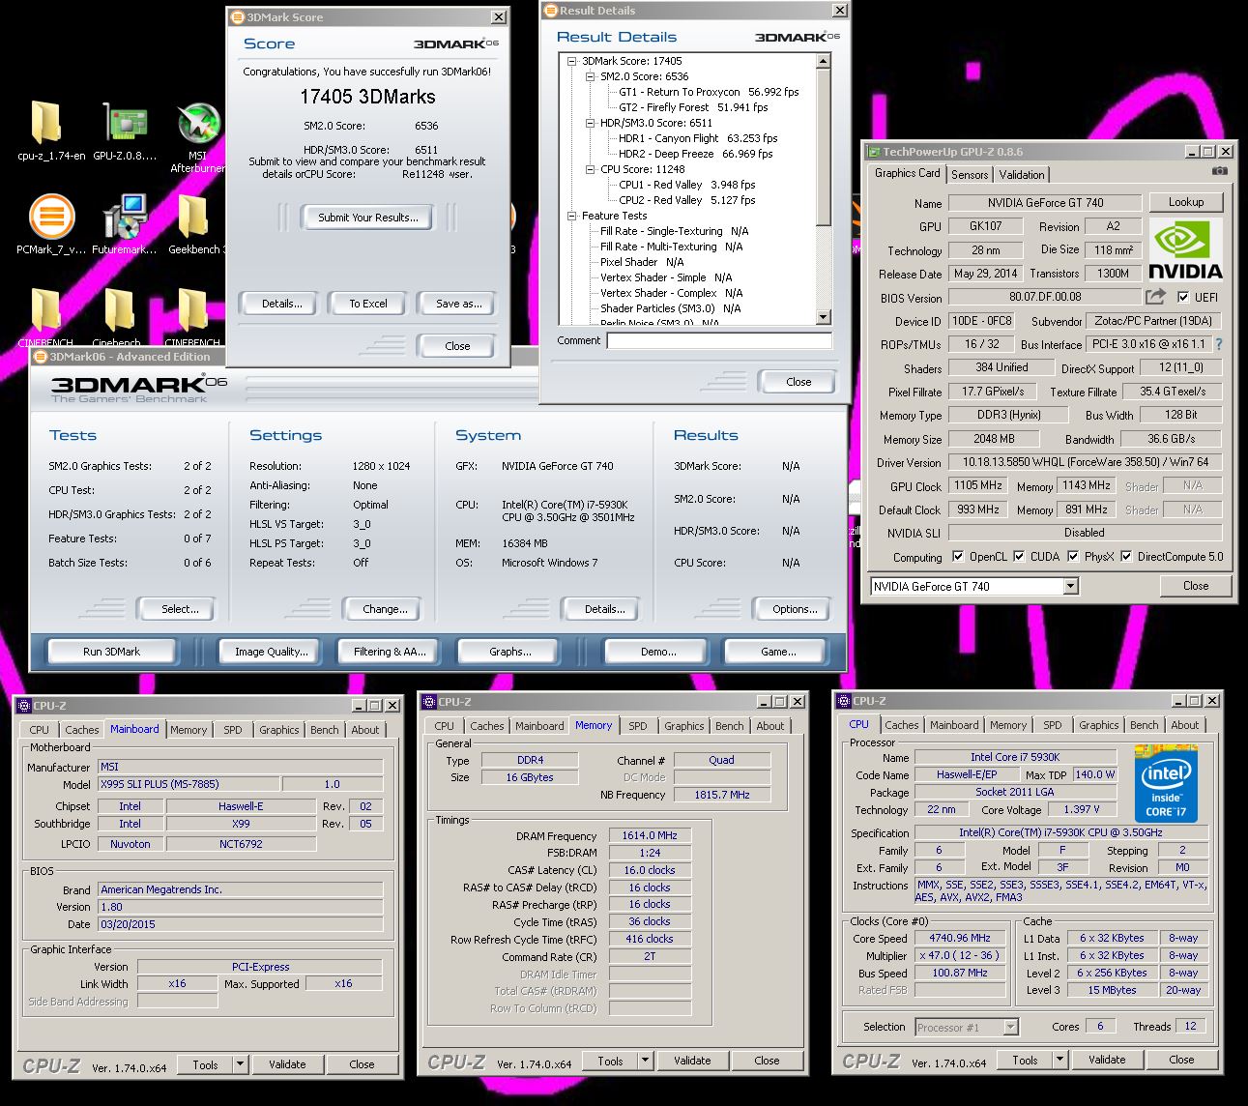Collapse the SM2.0 Score: 6536 node

pos(590,76)
